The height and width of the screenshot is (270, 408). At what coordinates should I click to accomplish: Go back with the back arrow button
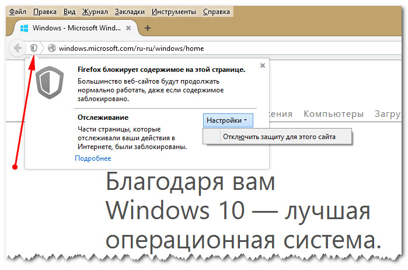tap(18, 48)
